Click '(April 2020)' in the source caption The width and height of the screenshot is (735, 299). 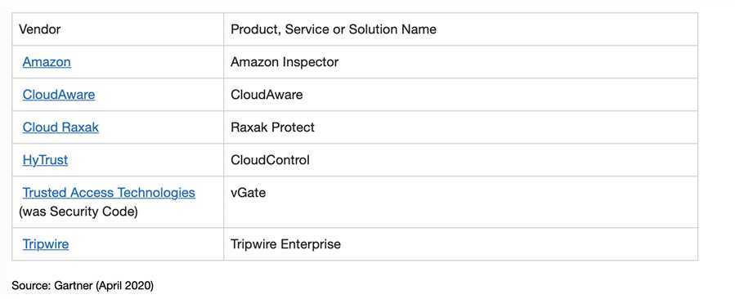[x=125, y=285]
